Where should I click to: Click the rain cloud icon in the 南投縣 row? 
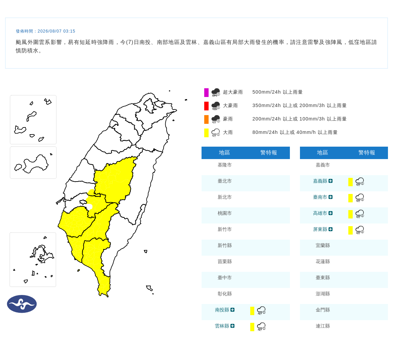pyautogui.click(x=261, y=311)
